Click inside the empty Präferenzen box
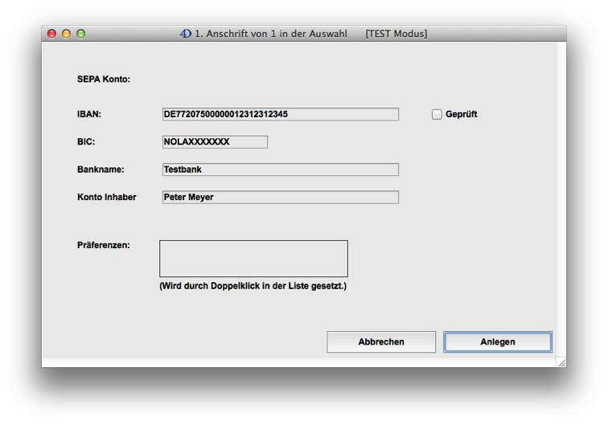 (253, 259)
